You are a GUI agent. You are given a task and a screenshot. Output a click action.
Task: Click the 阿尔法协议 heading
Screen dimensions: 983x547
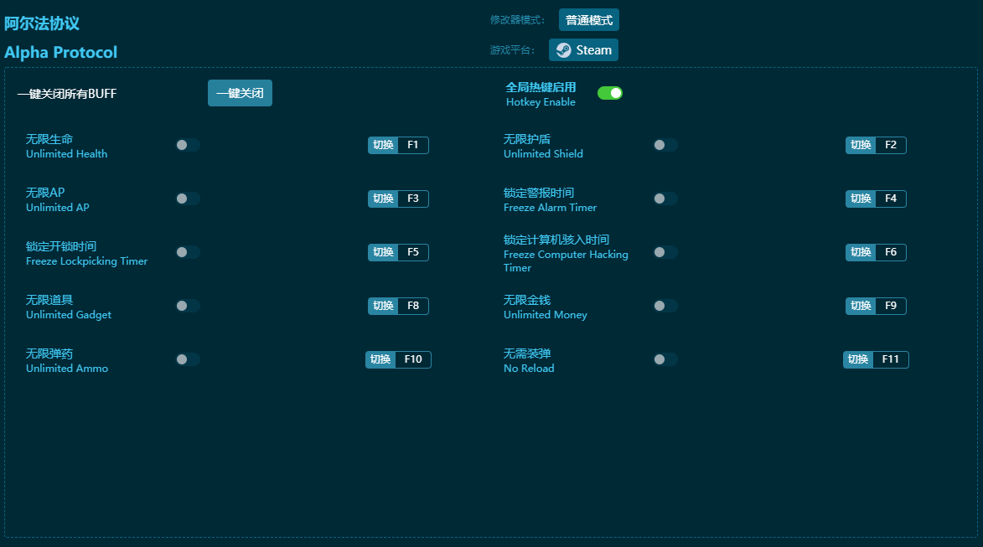(x=42, y=23)
